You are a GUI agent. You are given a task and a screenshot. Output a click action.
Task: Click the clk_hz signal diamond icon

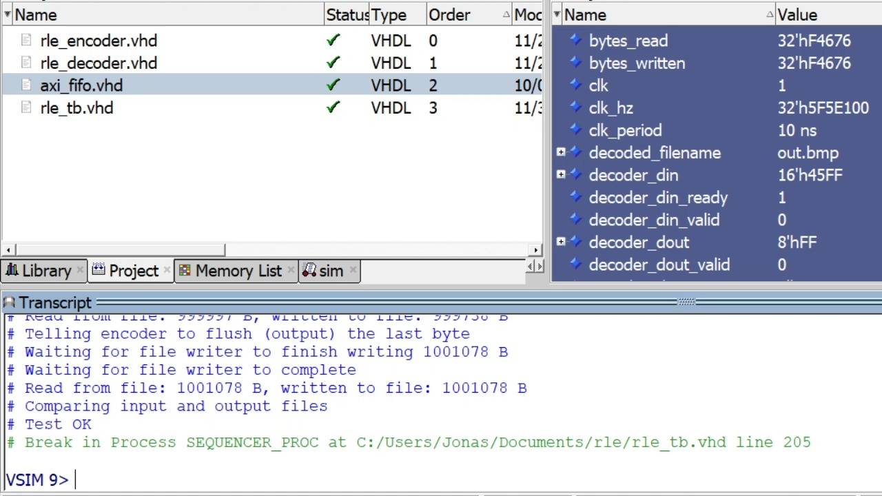(x=575, y=107)
